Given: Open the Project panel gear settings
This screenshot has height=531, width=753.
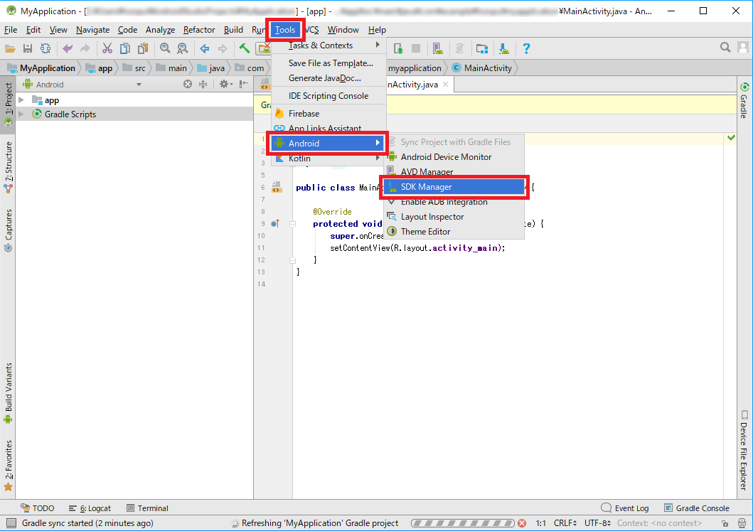Looking at the screenshot, I should click(x=225, y=84).
